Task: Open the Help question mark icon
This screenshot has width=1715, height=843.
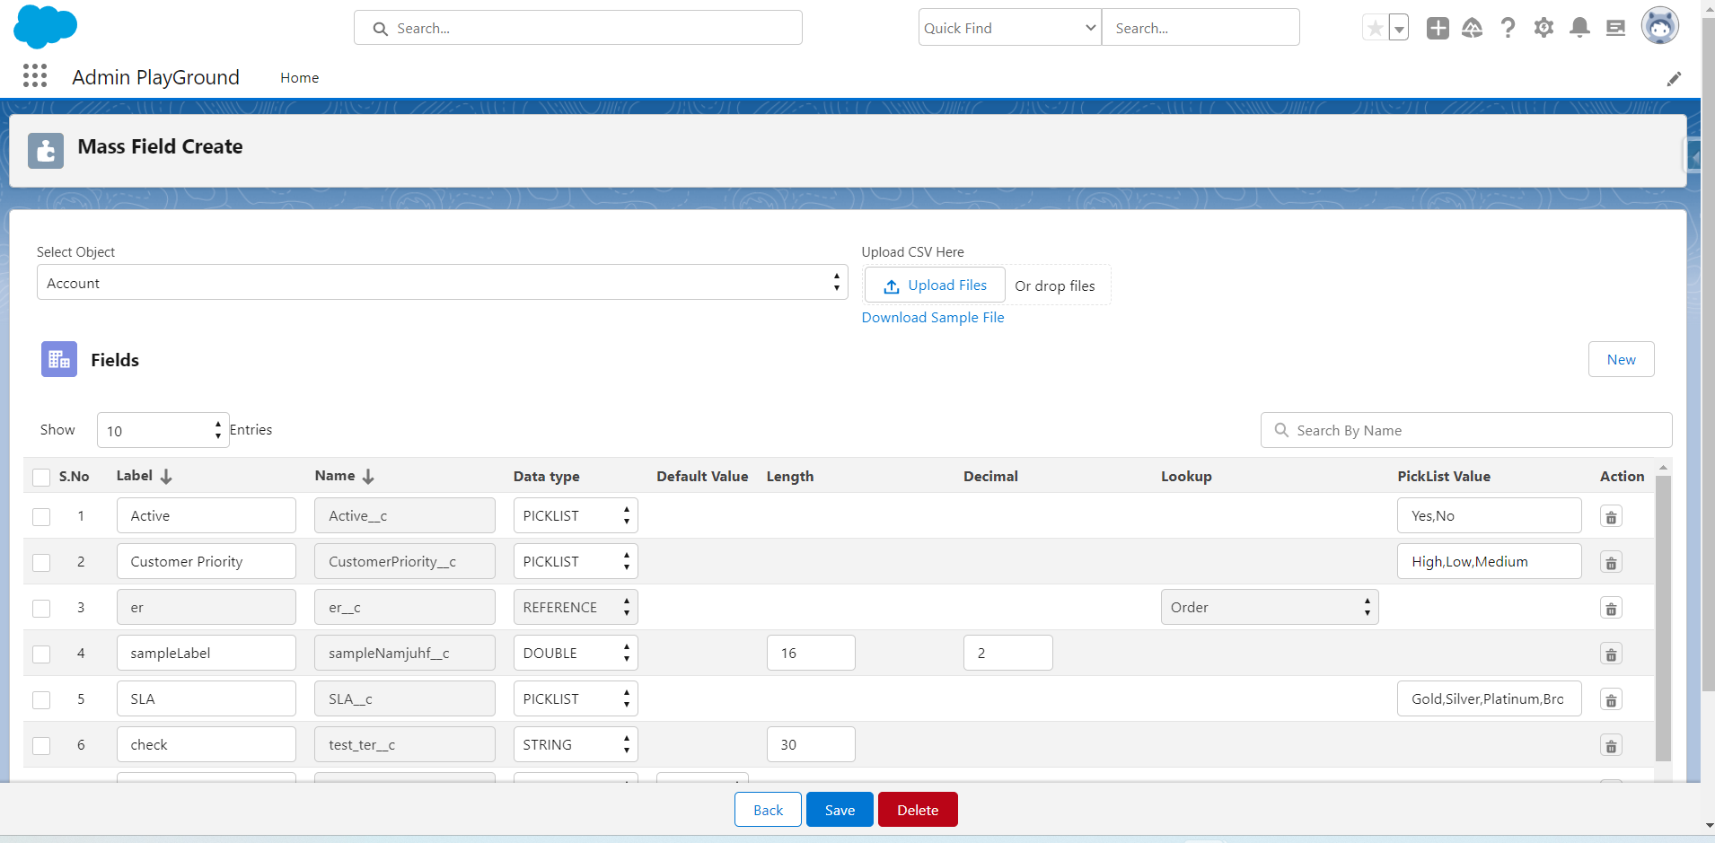Action: pyautogui.click(x=1508, y=29)
